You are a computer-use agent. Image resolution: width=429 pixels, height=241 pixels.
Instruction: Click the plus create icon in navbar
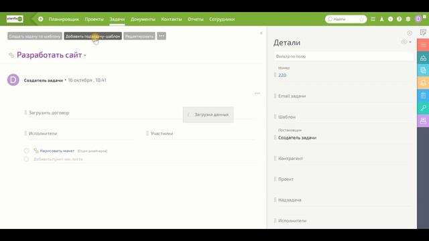[x=41, y=19]
